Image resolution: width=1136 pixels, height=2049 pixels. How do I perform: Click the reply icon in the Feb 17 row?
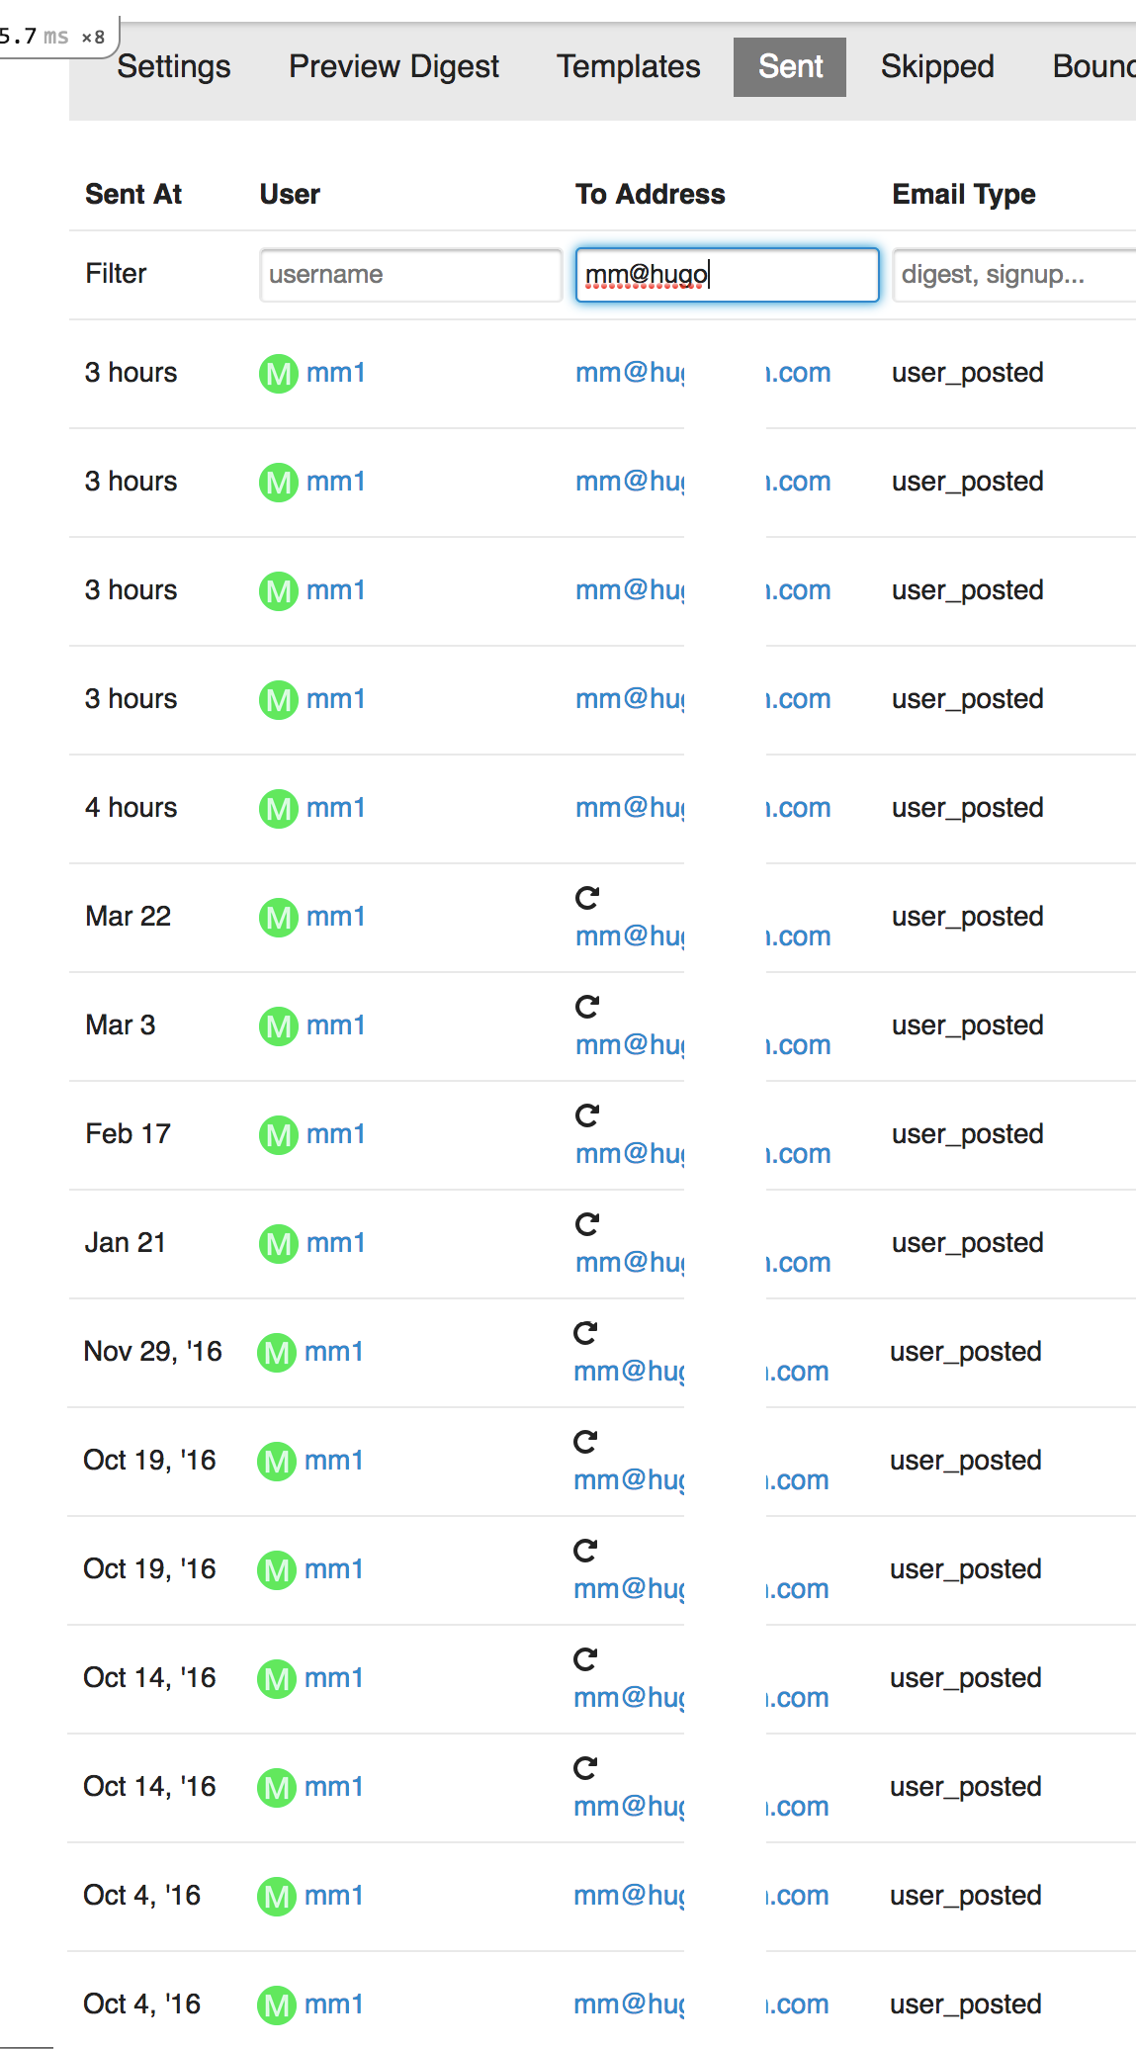click(587, 1115)
